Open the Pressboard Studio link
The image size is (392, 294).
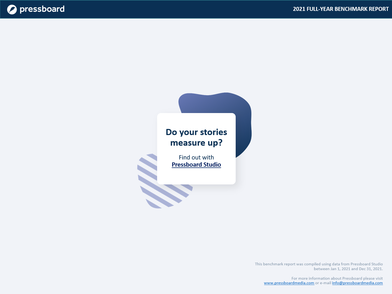click(x=196, y=165)
